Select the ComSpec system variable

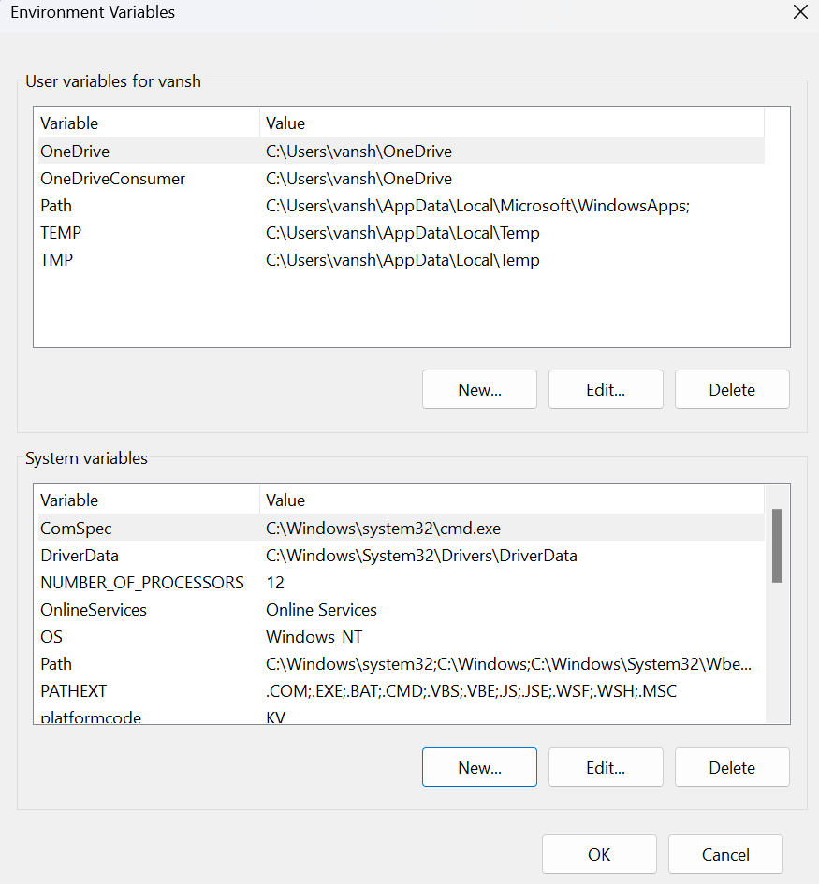point(76,529)
